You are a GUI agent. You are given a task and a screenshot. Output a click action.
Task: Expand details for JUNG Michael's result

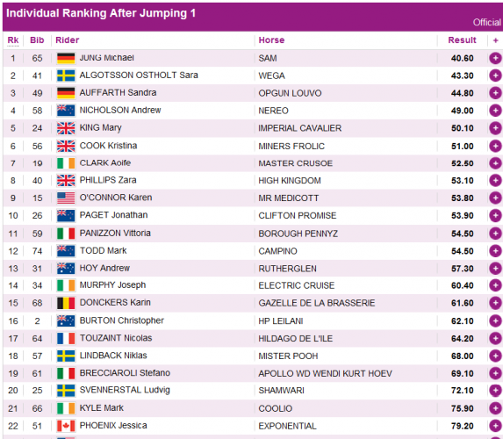point(495,58)
